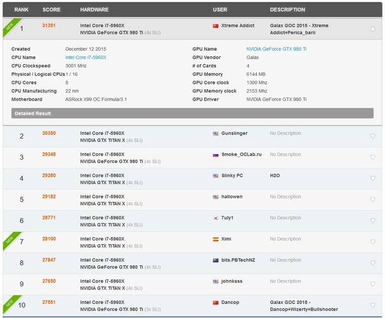
Task: Sort by the RANK column header
Action: coord(22,10)
